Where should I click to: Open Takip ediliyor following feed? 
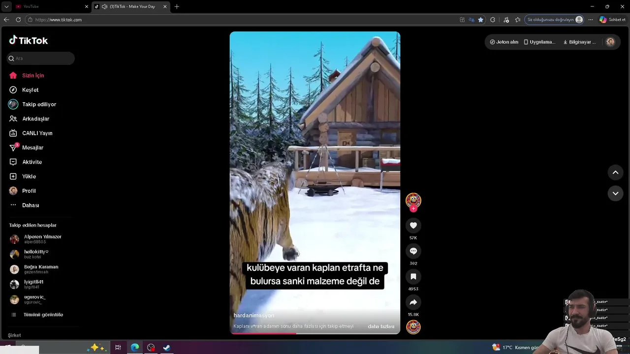click(32, 104)
